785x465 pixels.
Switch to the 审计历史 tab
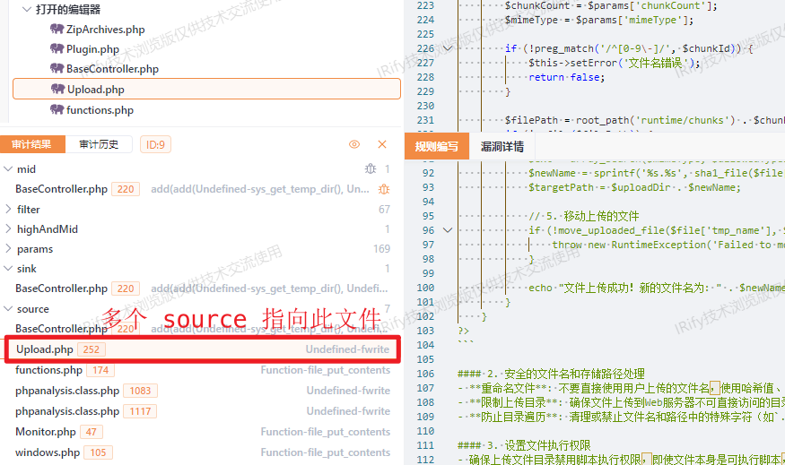point(99,144)
